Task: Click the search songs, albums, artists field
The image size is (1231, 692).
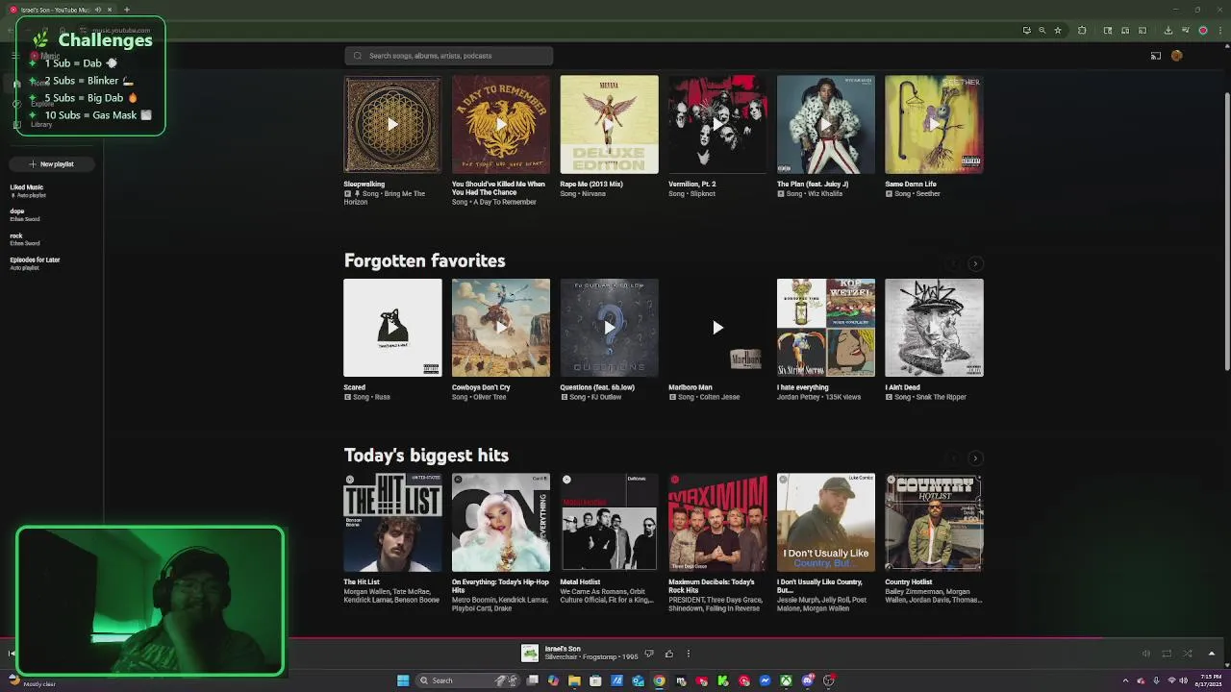Action: coord(448,56)
